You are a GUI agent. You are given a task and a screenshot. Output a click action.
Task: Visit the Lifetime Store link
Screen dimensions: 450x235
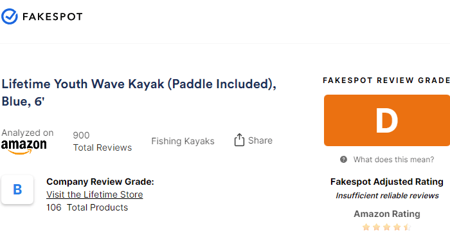tap(94, 194)
